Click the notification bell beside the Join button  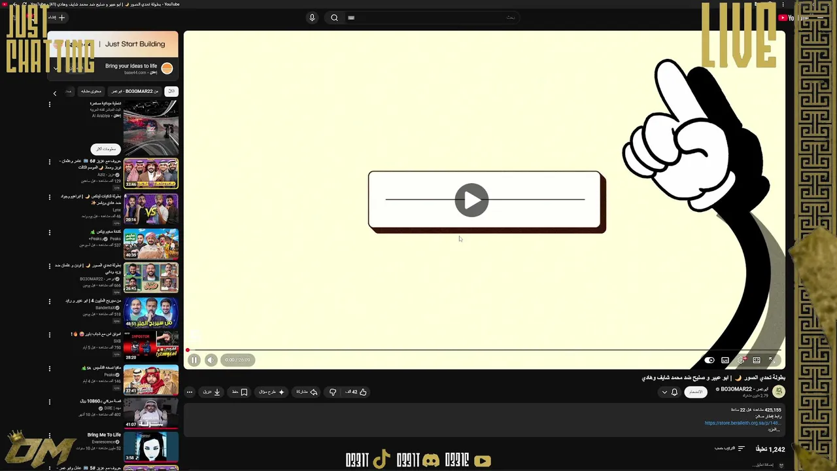tap(674, 392)
